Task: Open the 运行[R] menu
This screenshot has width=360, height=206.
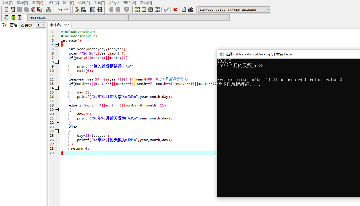Action: 84,3
